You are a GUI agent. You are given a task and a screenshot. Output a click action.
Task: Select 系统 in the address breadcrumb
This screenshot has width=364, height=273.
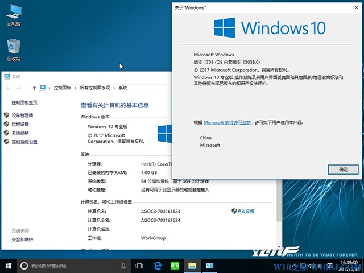[x=123, y=88]
